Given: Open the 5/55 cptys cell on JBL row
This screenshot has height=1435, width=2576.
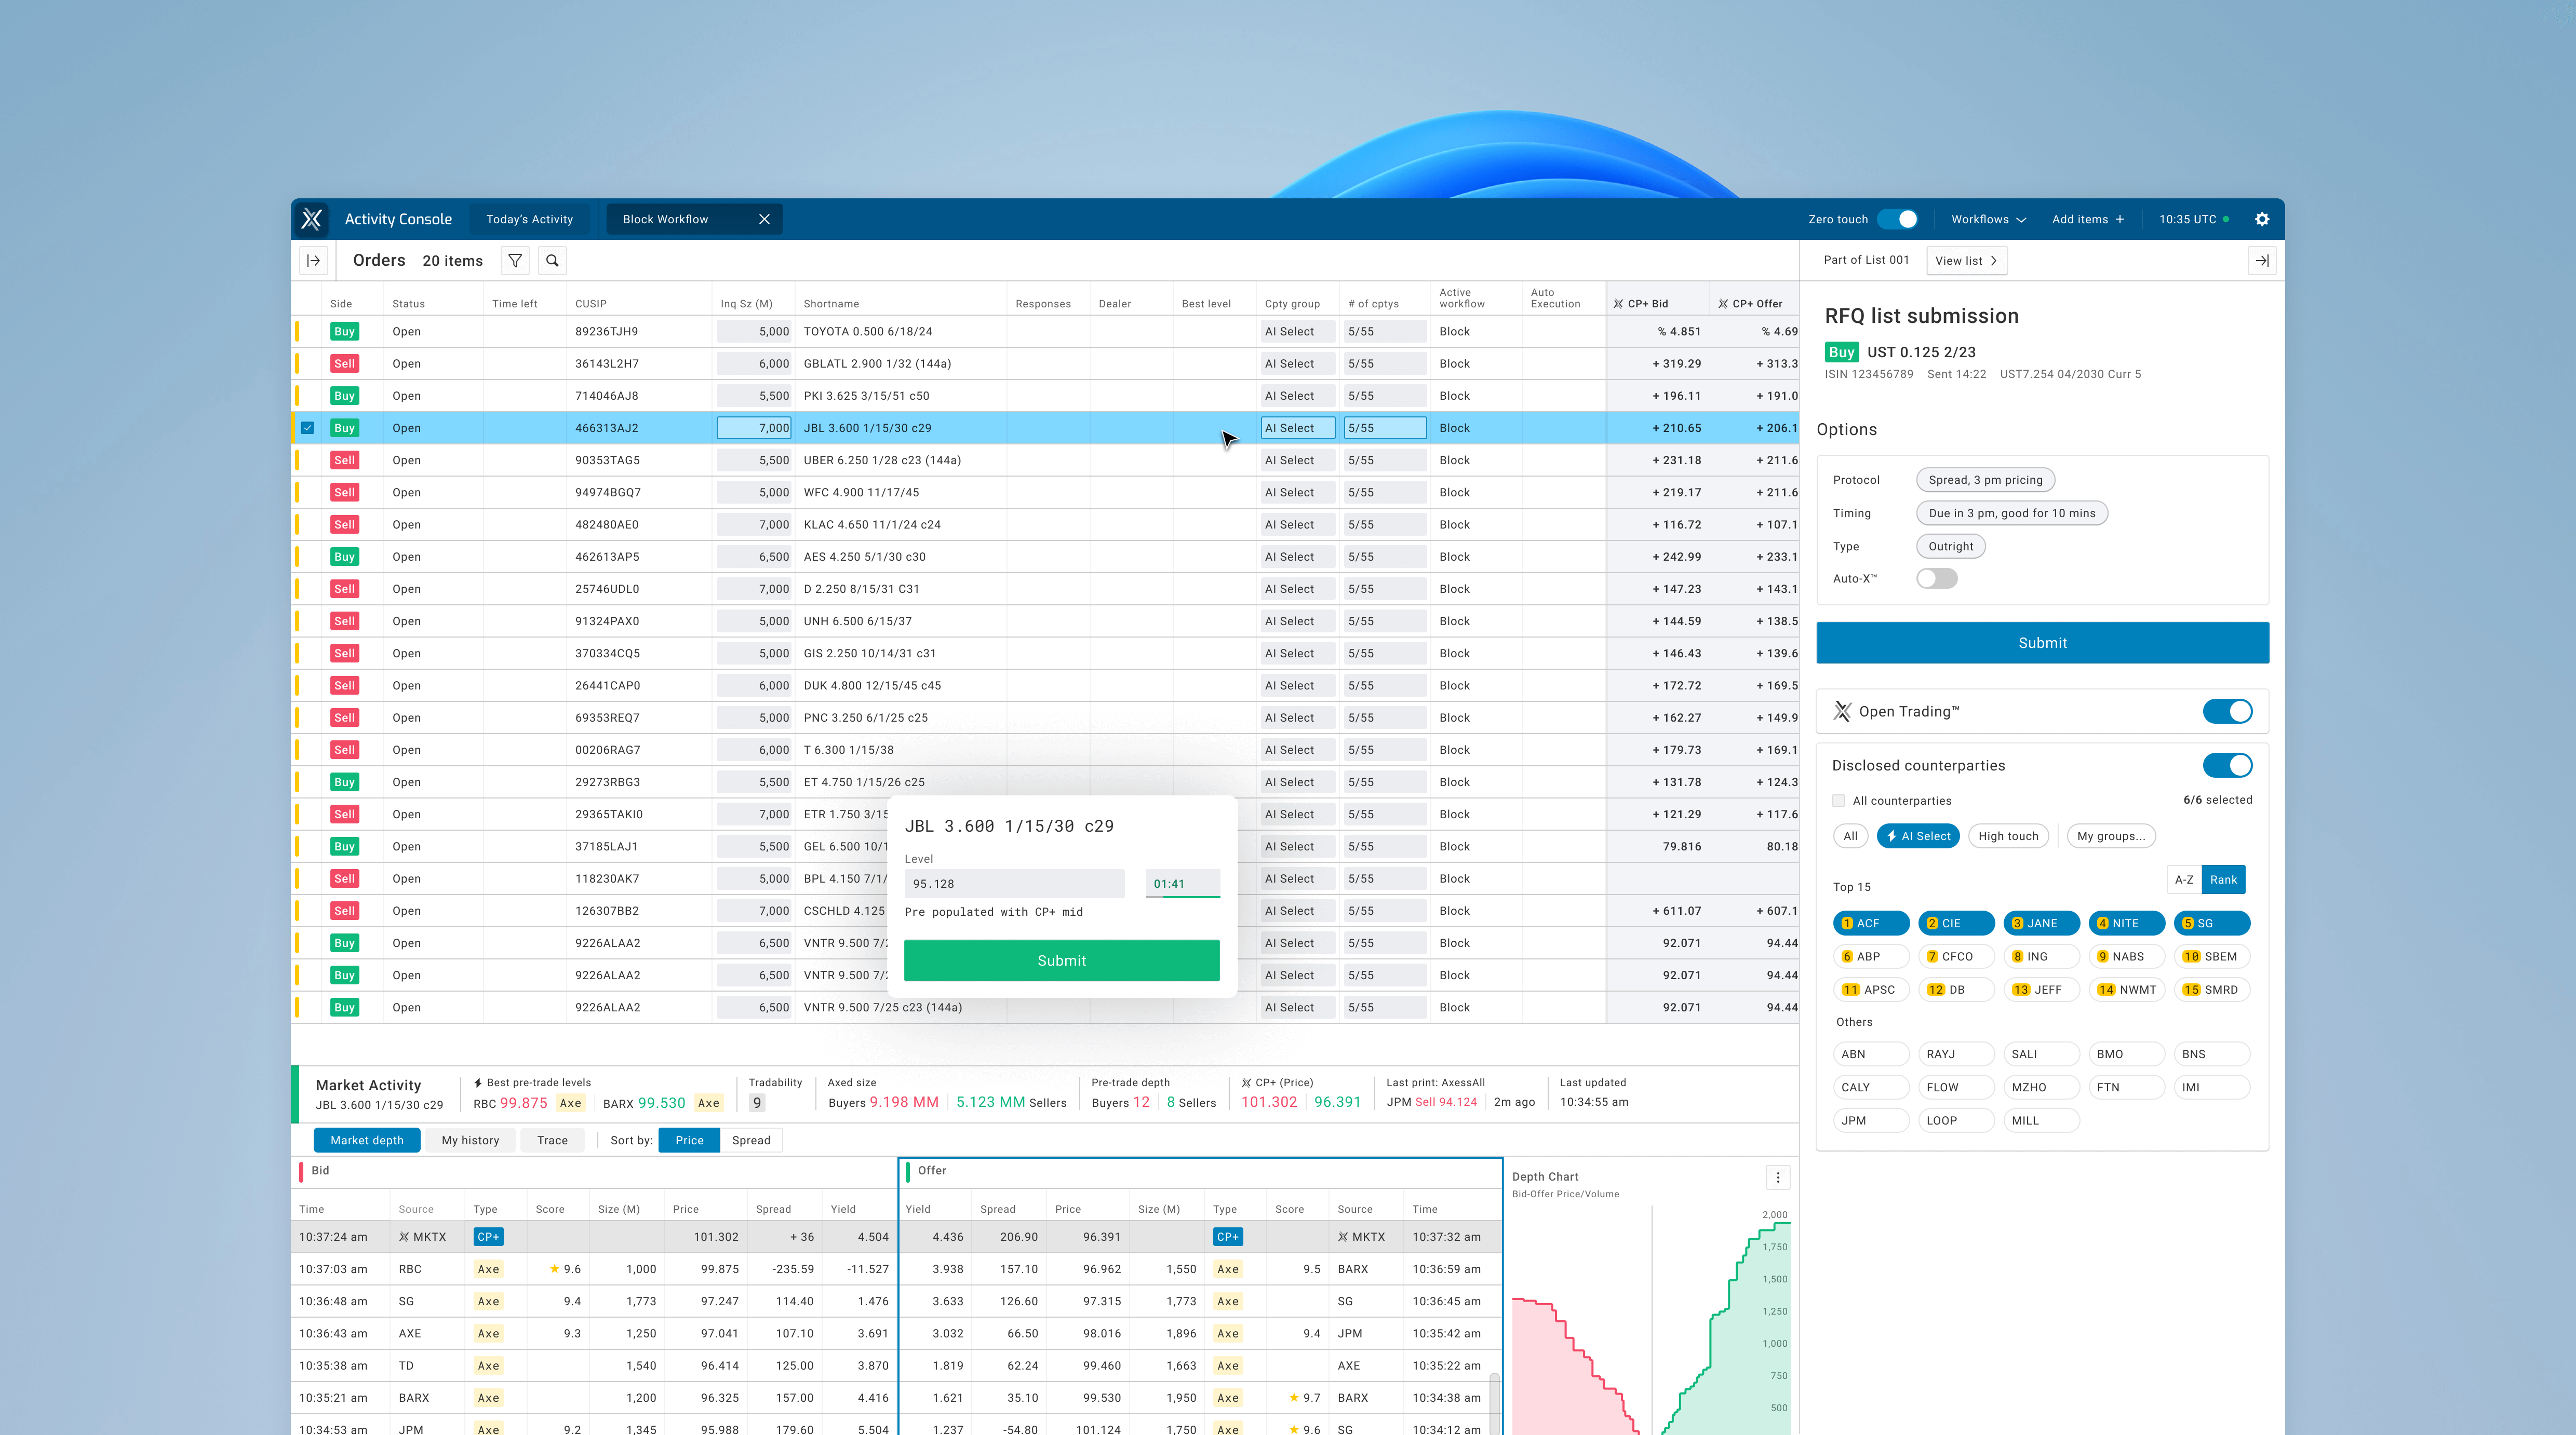Looking at the screenshot, I should [x=1384, y=428].
